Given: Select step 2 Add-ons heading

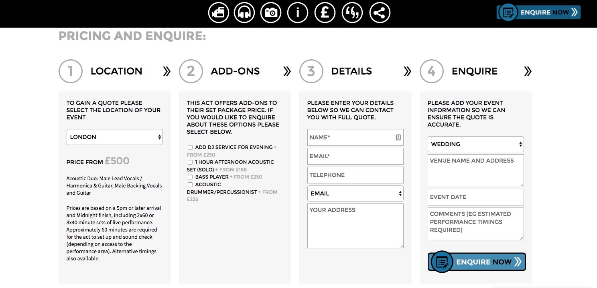Looking at the screenshot, I should (x=235, y=71).
